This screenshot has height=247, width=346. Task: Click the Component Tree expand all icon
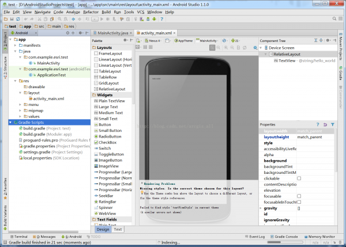(316, 40)
